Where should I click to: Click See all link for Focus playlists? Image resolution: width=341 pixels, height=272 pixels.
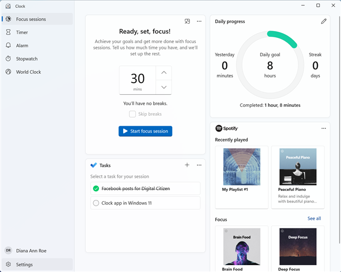coord(314,218)
